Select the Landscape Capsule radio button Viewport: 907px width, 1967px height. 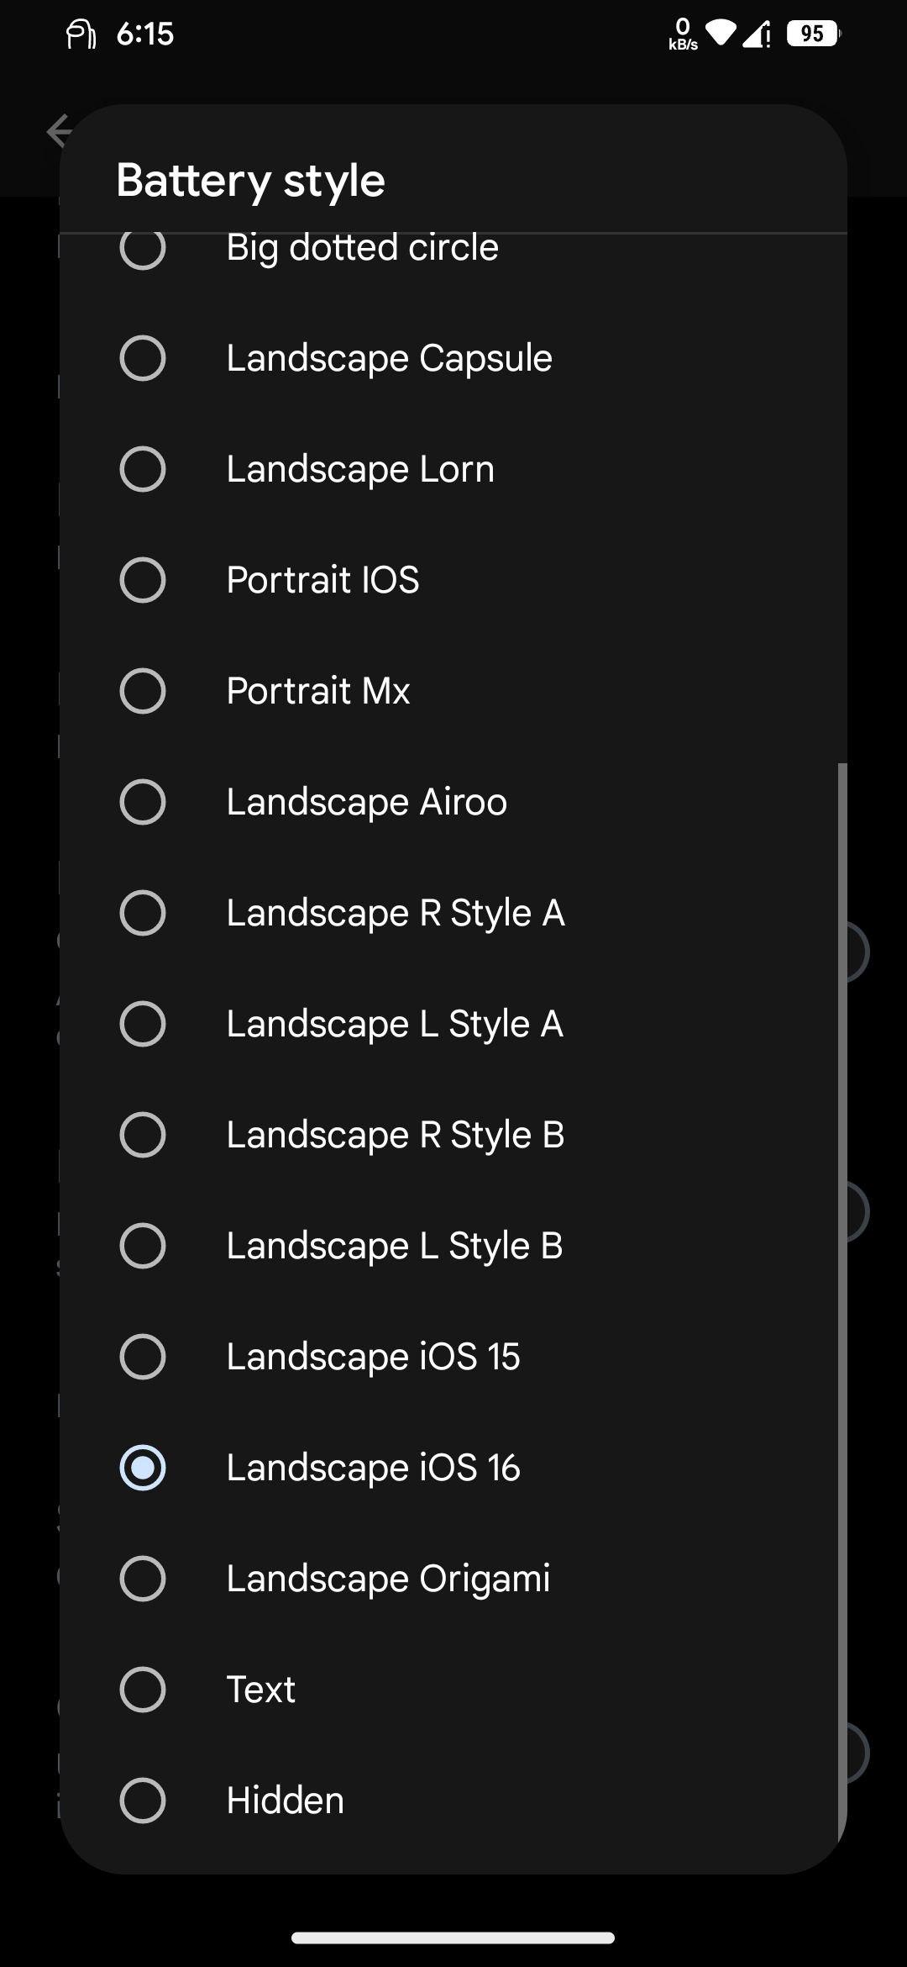(143, 358)
